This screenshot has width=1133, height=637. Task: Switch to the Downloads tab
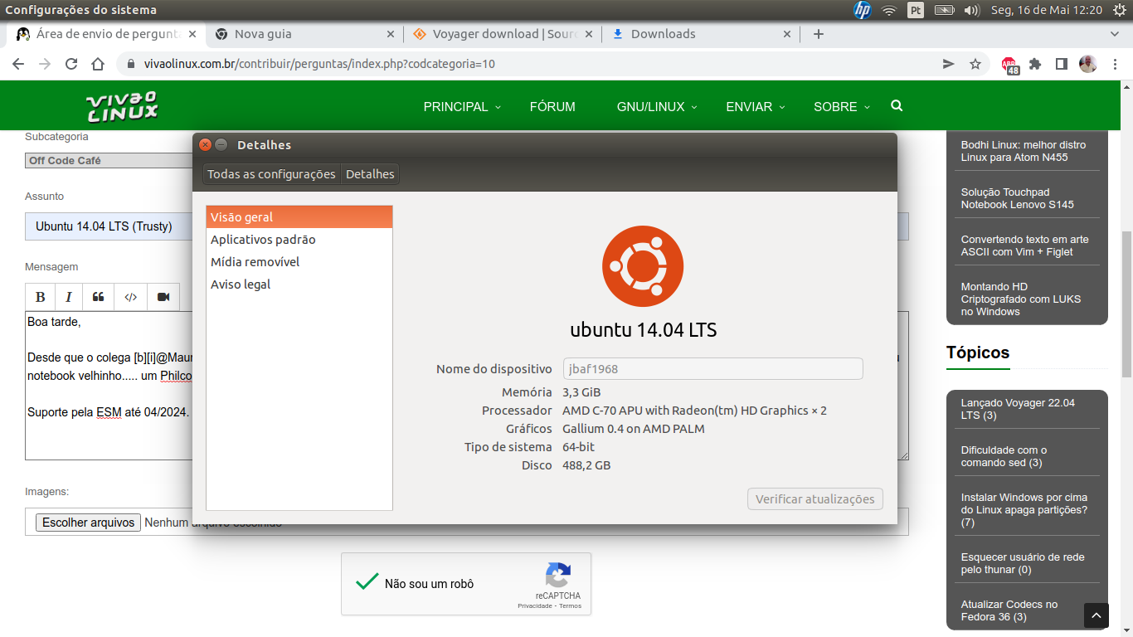pyautogui.click(x=701, y=34)
